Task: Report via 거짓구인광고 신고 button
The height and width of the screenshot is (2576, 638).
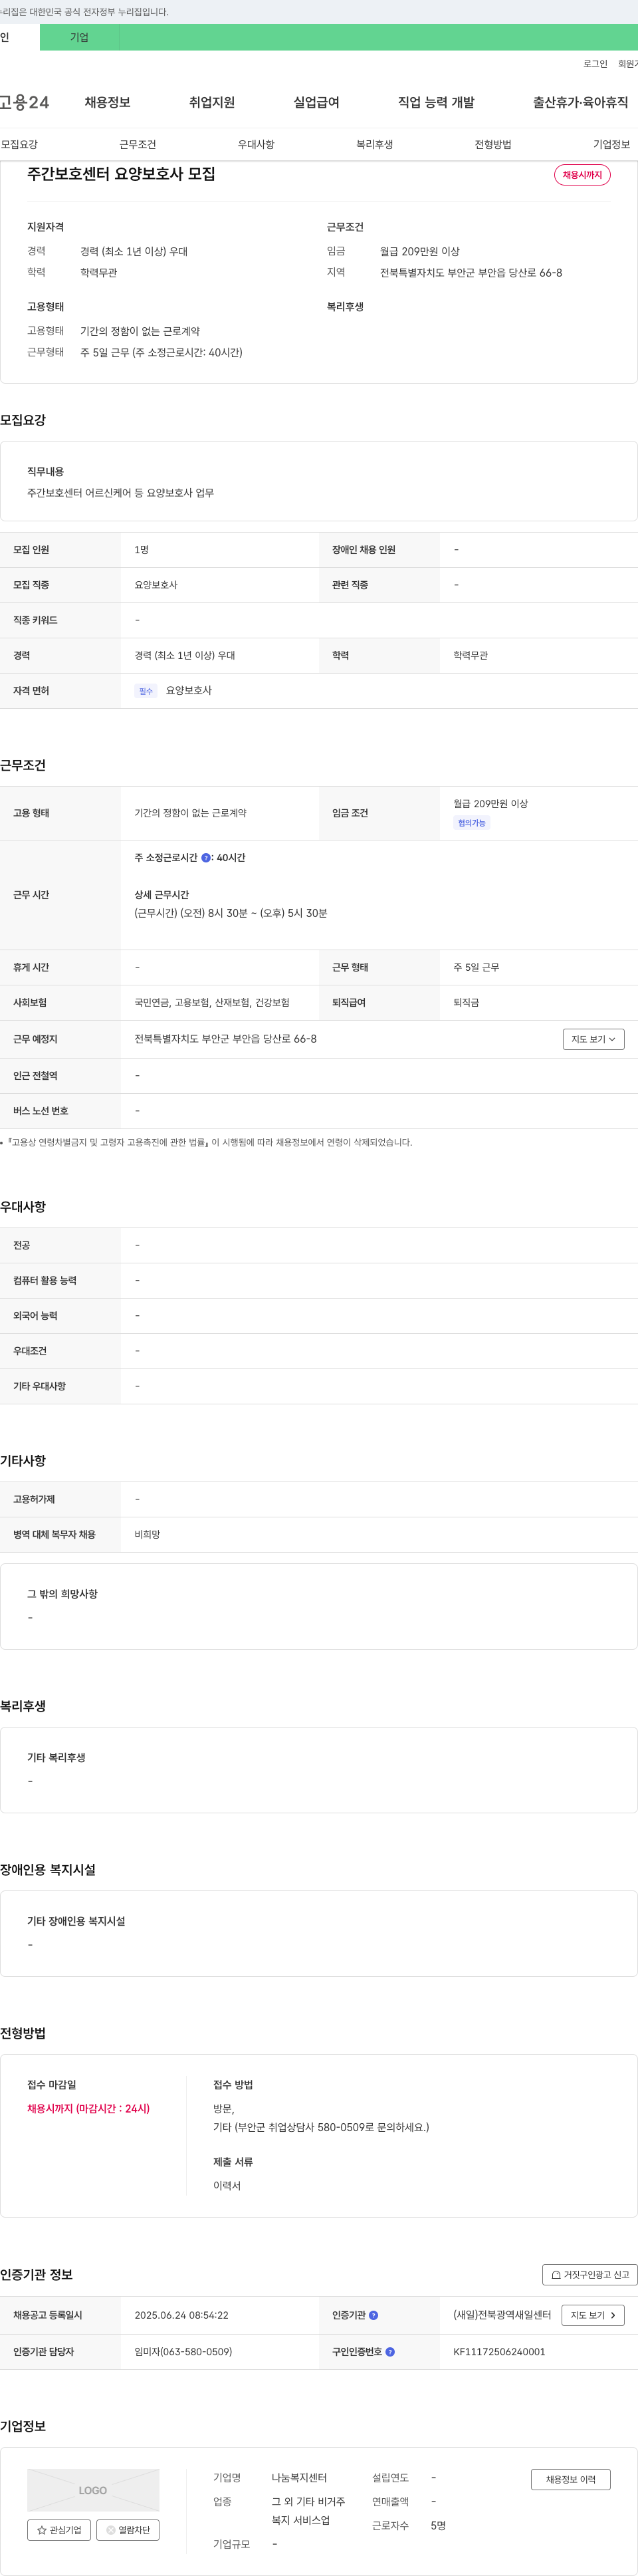Action: [x=590, y=2275]
